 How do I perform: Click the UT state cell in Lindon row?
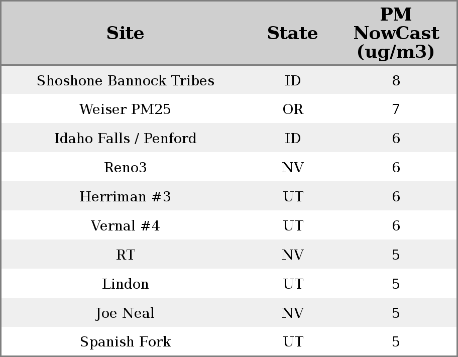293,284
